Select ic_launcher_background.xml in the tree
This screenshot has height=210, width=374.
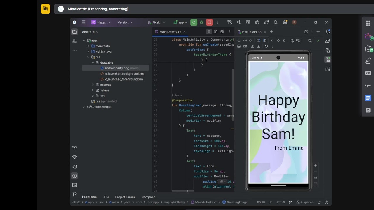[x=124, y=74]
